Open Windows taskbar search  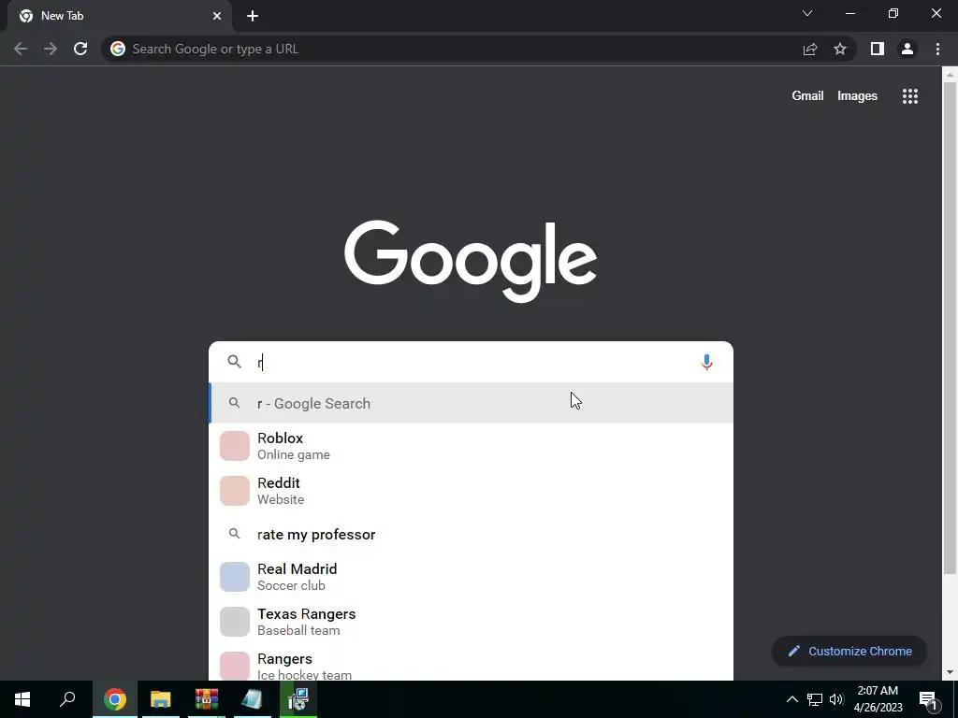point(67,699)
